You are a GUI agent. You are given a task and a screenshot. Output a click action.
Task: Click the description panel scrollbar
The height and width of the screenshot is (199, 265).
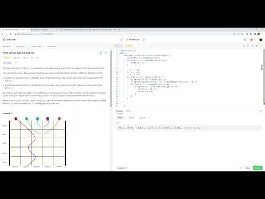(111, 78)
